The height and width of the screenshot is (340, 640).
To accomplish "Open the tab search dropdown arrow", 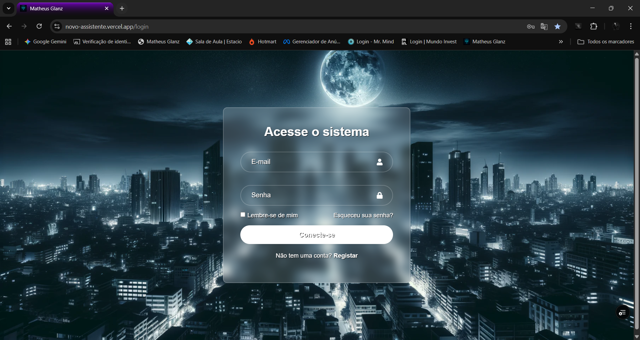I will point(8,8).
